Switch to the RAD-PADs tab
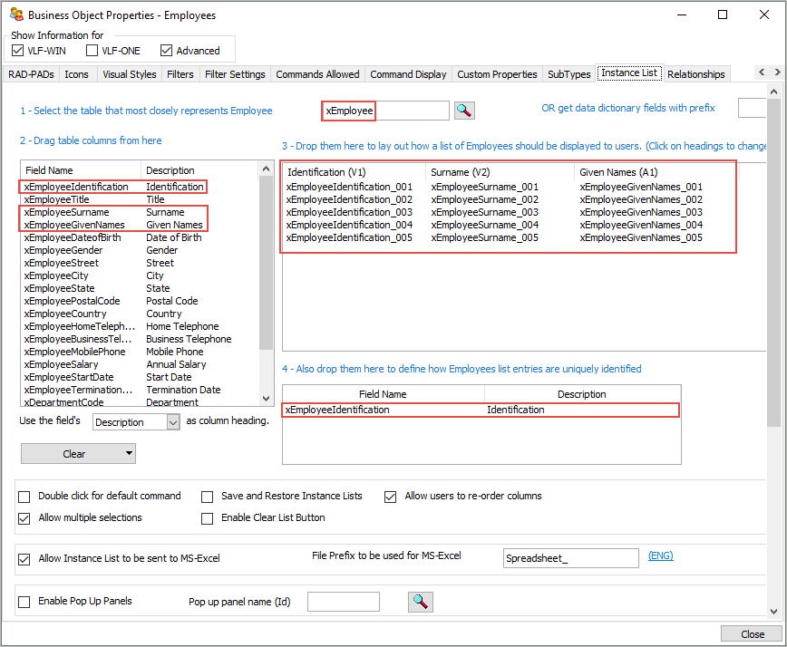The width and height of the screenshot is (787, 647). [31, 74]
